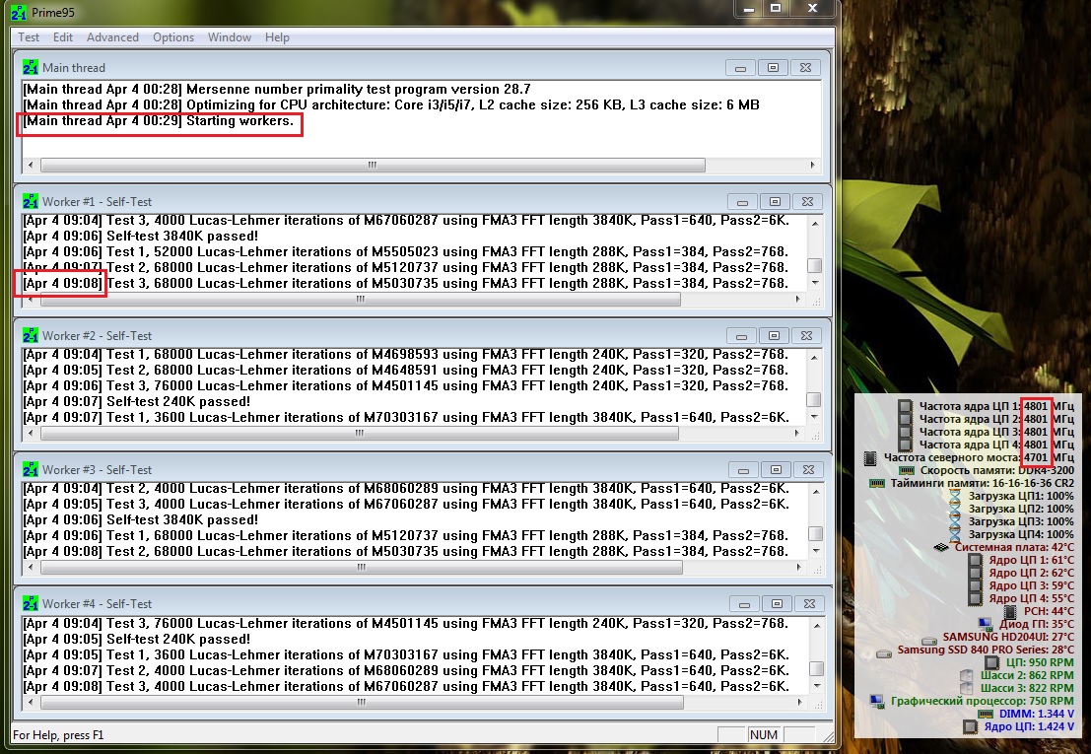Click the Prime95 icon in the title bar
The image size is (1091, 754).
[20, 11]
